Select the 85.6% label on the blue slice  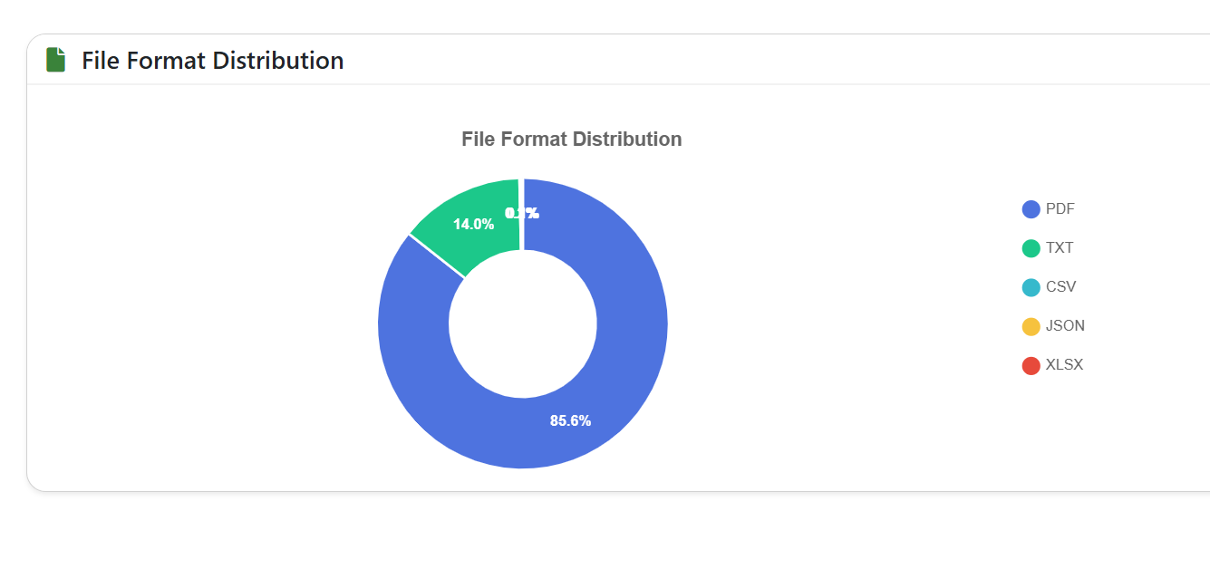pos(570,420)
